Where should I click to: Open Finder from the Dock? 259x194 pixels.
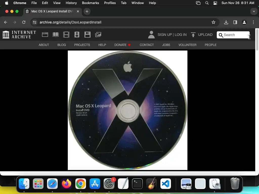(24, 184)
